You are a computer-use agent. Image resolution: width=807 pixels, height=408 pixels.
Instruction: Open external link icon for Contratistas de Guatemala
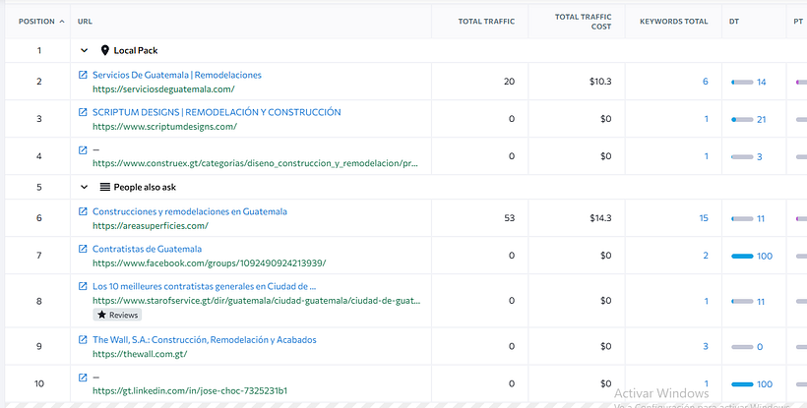point(83,249)
